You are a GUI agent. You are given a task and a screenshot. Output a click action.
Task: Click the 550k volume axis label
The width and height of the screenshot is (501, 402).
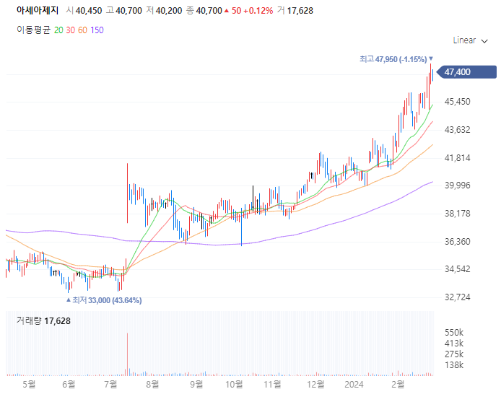pyautogui.click(x=453, y=333)
